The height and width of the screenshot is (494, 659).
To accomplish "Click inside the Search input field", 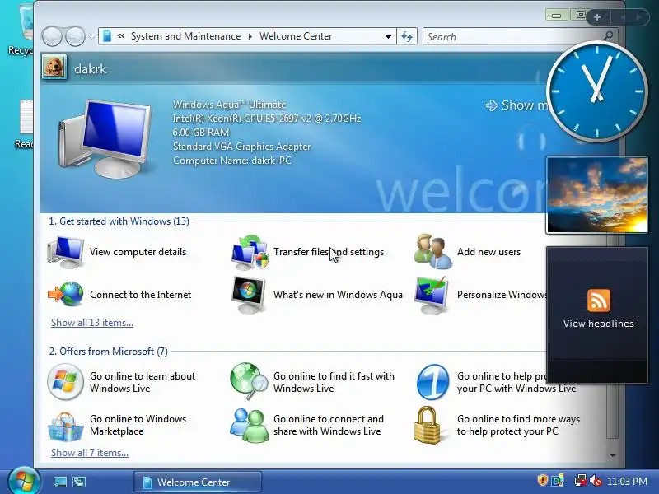I will point(512,37).
